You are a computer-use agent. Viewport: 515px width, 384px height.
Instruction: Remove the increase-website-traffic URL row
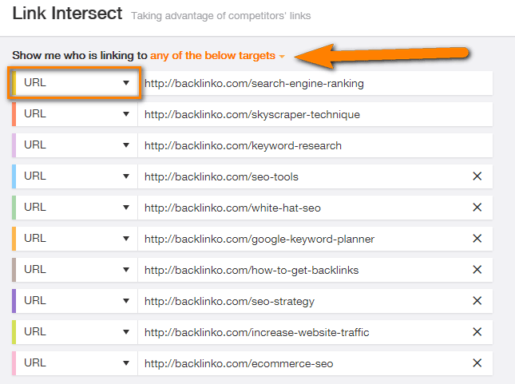(x=477, y=332)
